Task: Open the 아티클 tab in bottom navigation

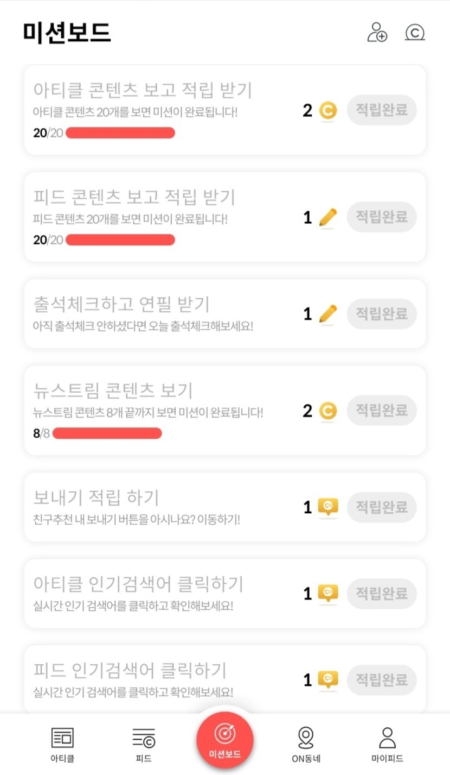Action: pos(62,744)
